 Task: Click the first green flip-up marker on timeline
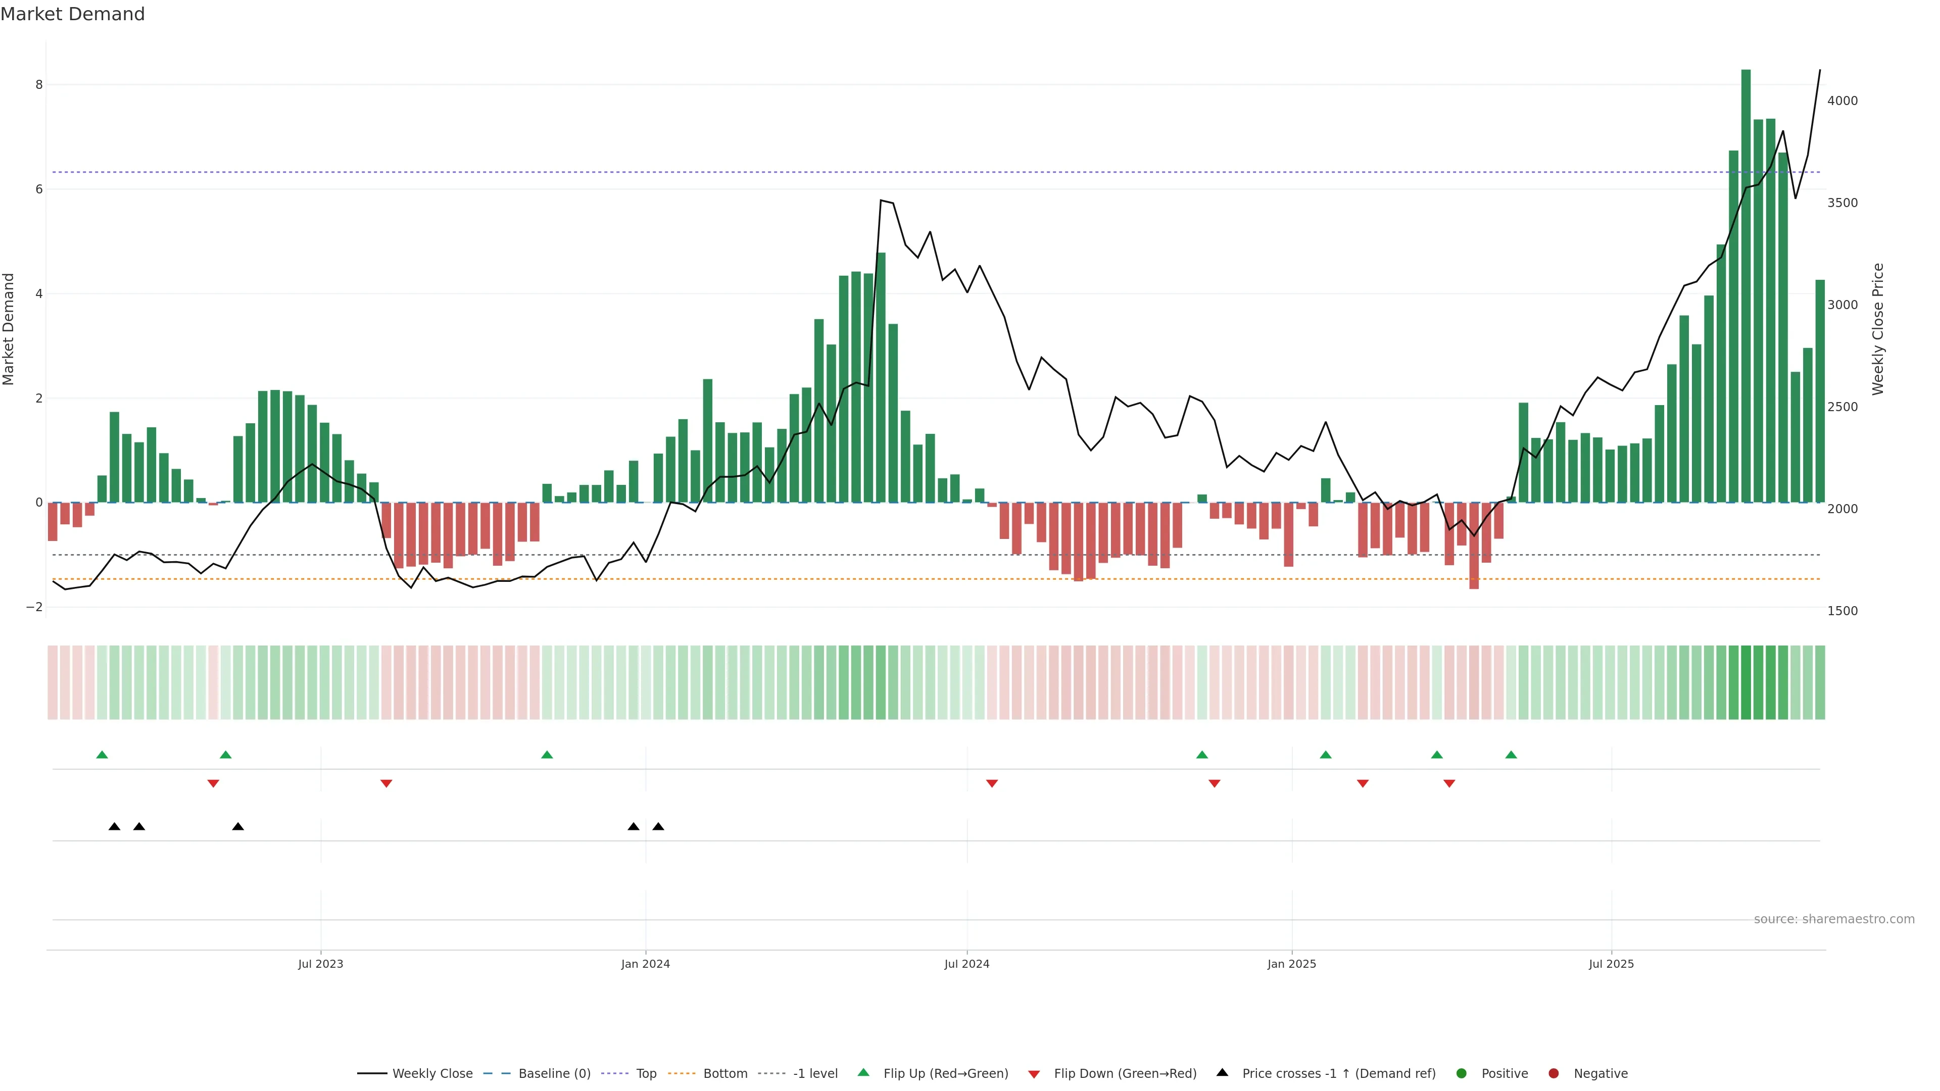click(103, 755)
